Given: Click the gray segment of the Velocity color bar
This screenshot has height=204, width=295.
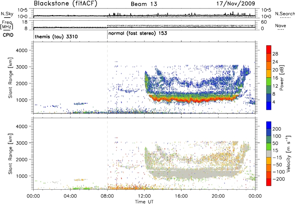Looking at the screenshot, I should tap(269, 154).
